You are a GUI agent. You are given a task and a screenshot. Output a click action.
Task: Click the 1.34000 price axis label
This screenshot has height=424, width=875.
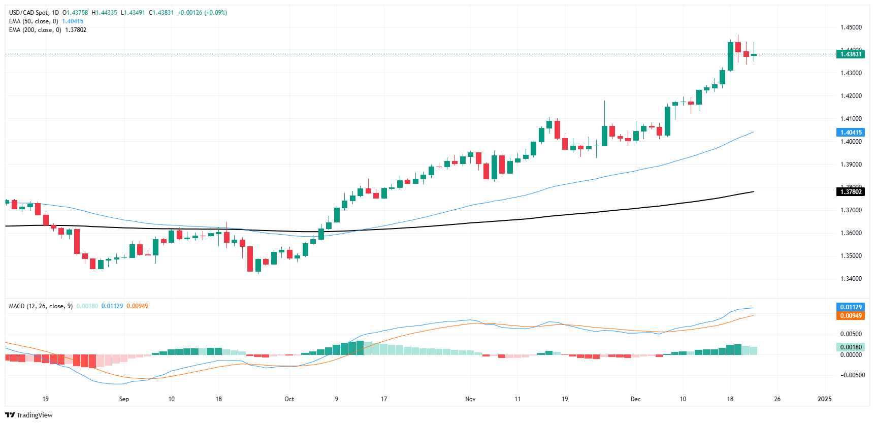pos(851,279)
